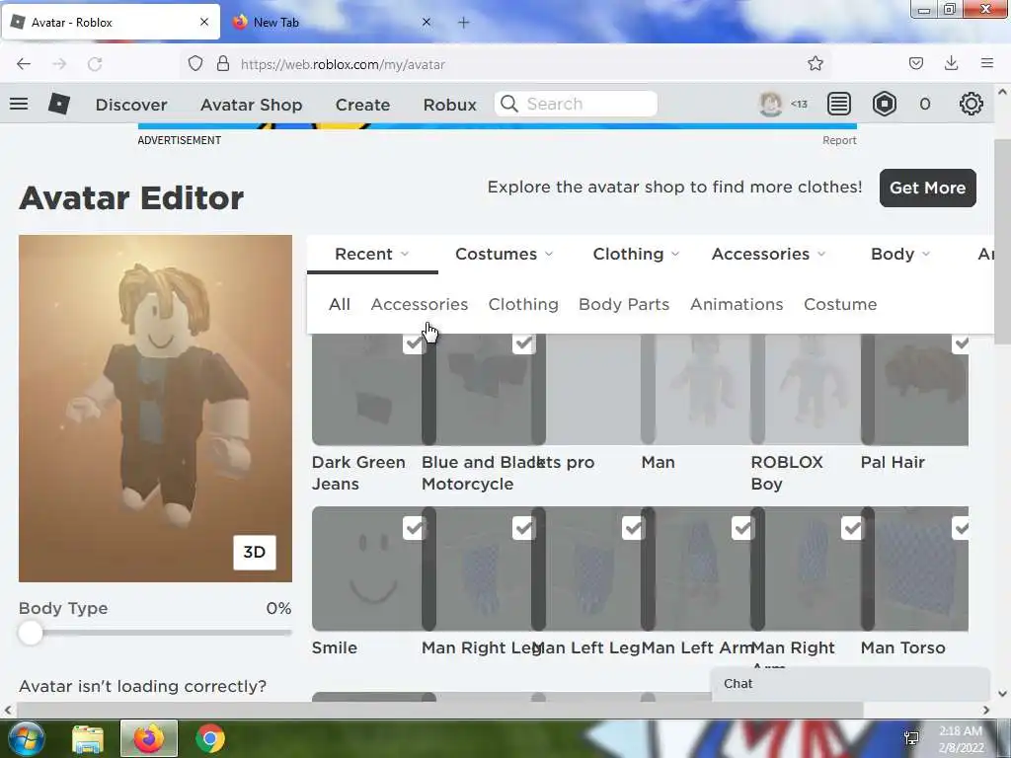The width and height of the screenshot is (1011, 758).
Task: Open the Chat panel
Action: point(850,684)
